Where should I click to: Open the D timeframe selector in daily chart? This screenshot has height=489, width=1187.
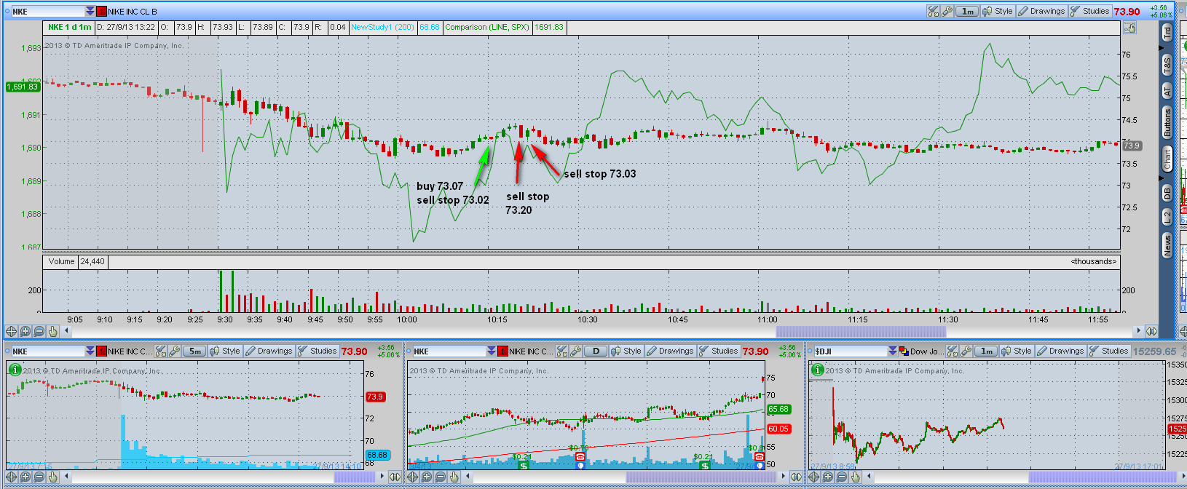coord(596,351)
